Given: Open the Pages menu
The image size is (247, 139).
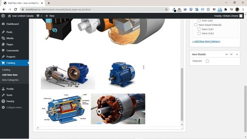Looking at the screenshot, I should pyautogui.click(x=10, y=44).
